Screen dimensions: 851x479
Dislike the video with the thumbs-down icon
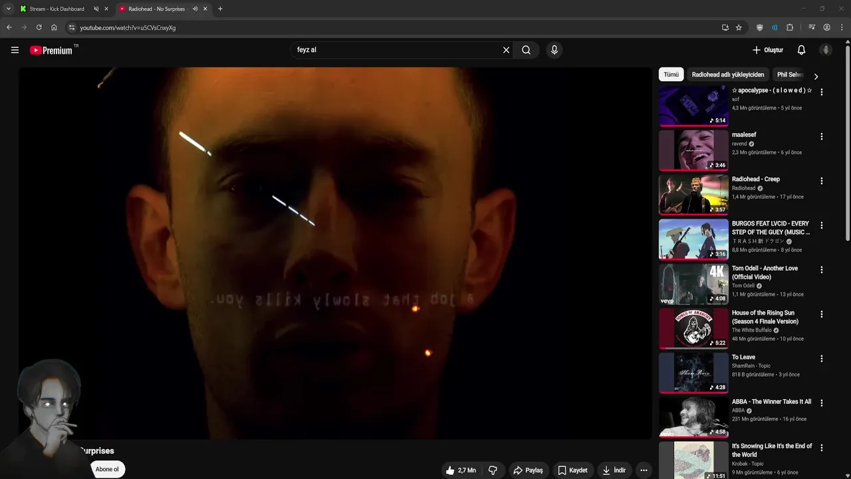click(493, 470)
